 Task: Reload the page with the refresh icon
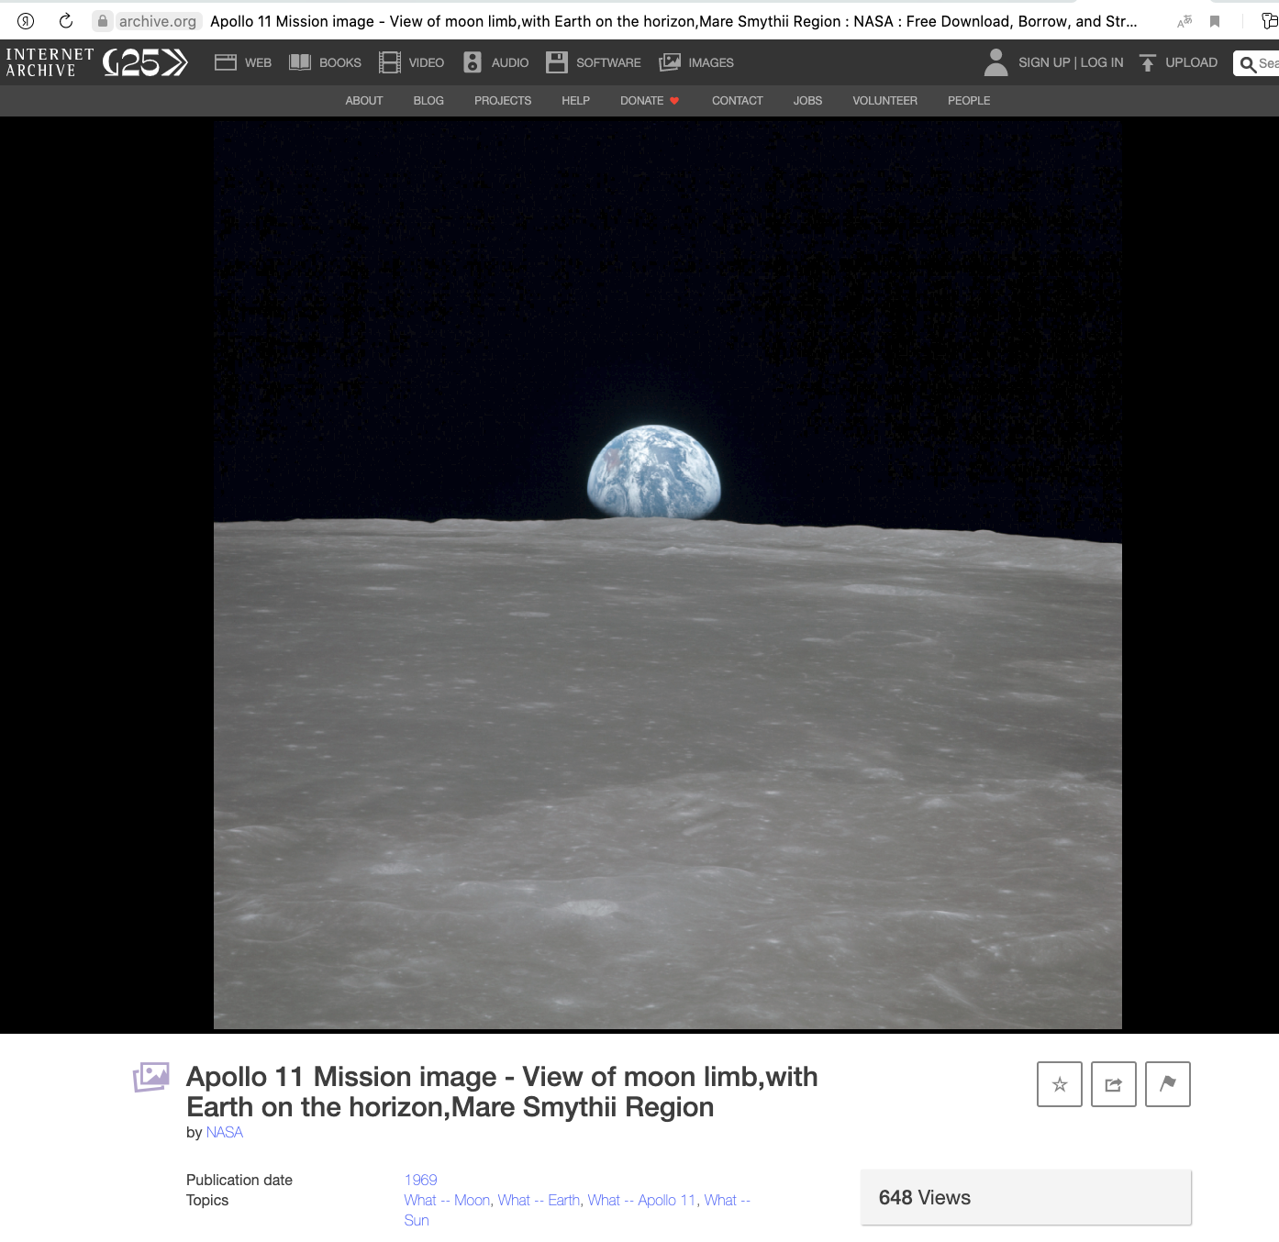[x=66, y=21]
